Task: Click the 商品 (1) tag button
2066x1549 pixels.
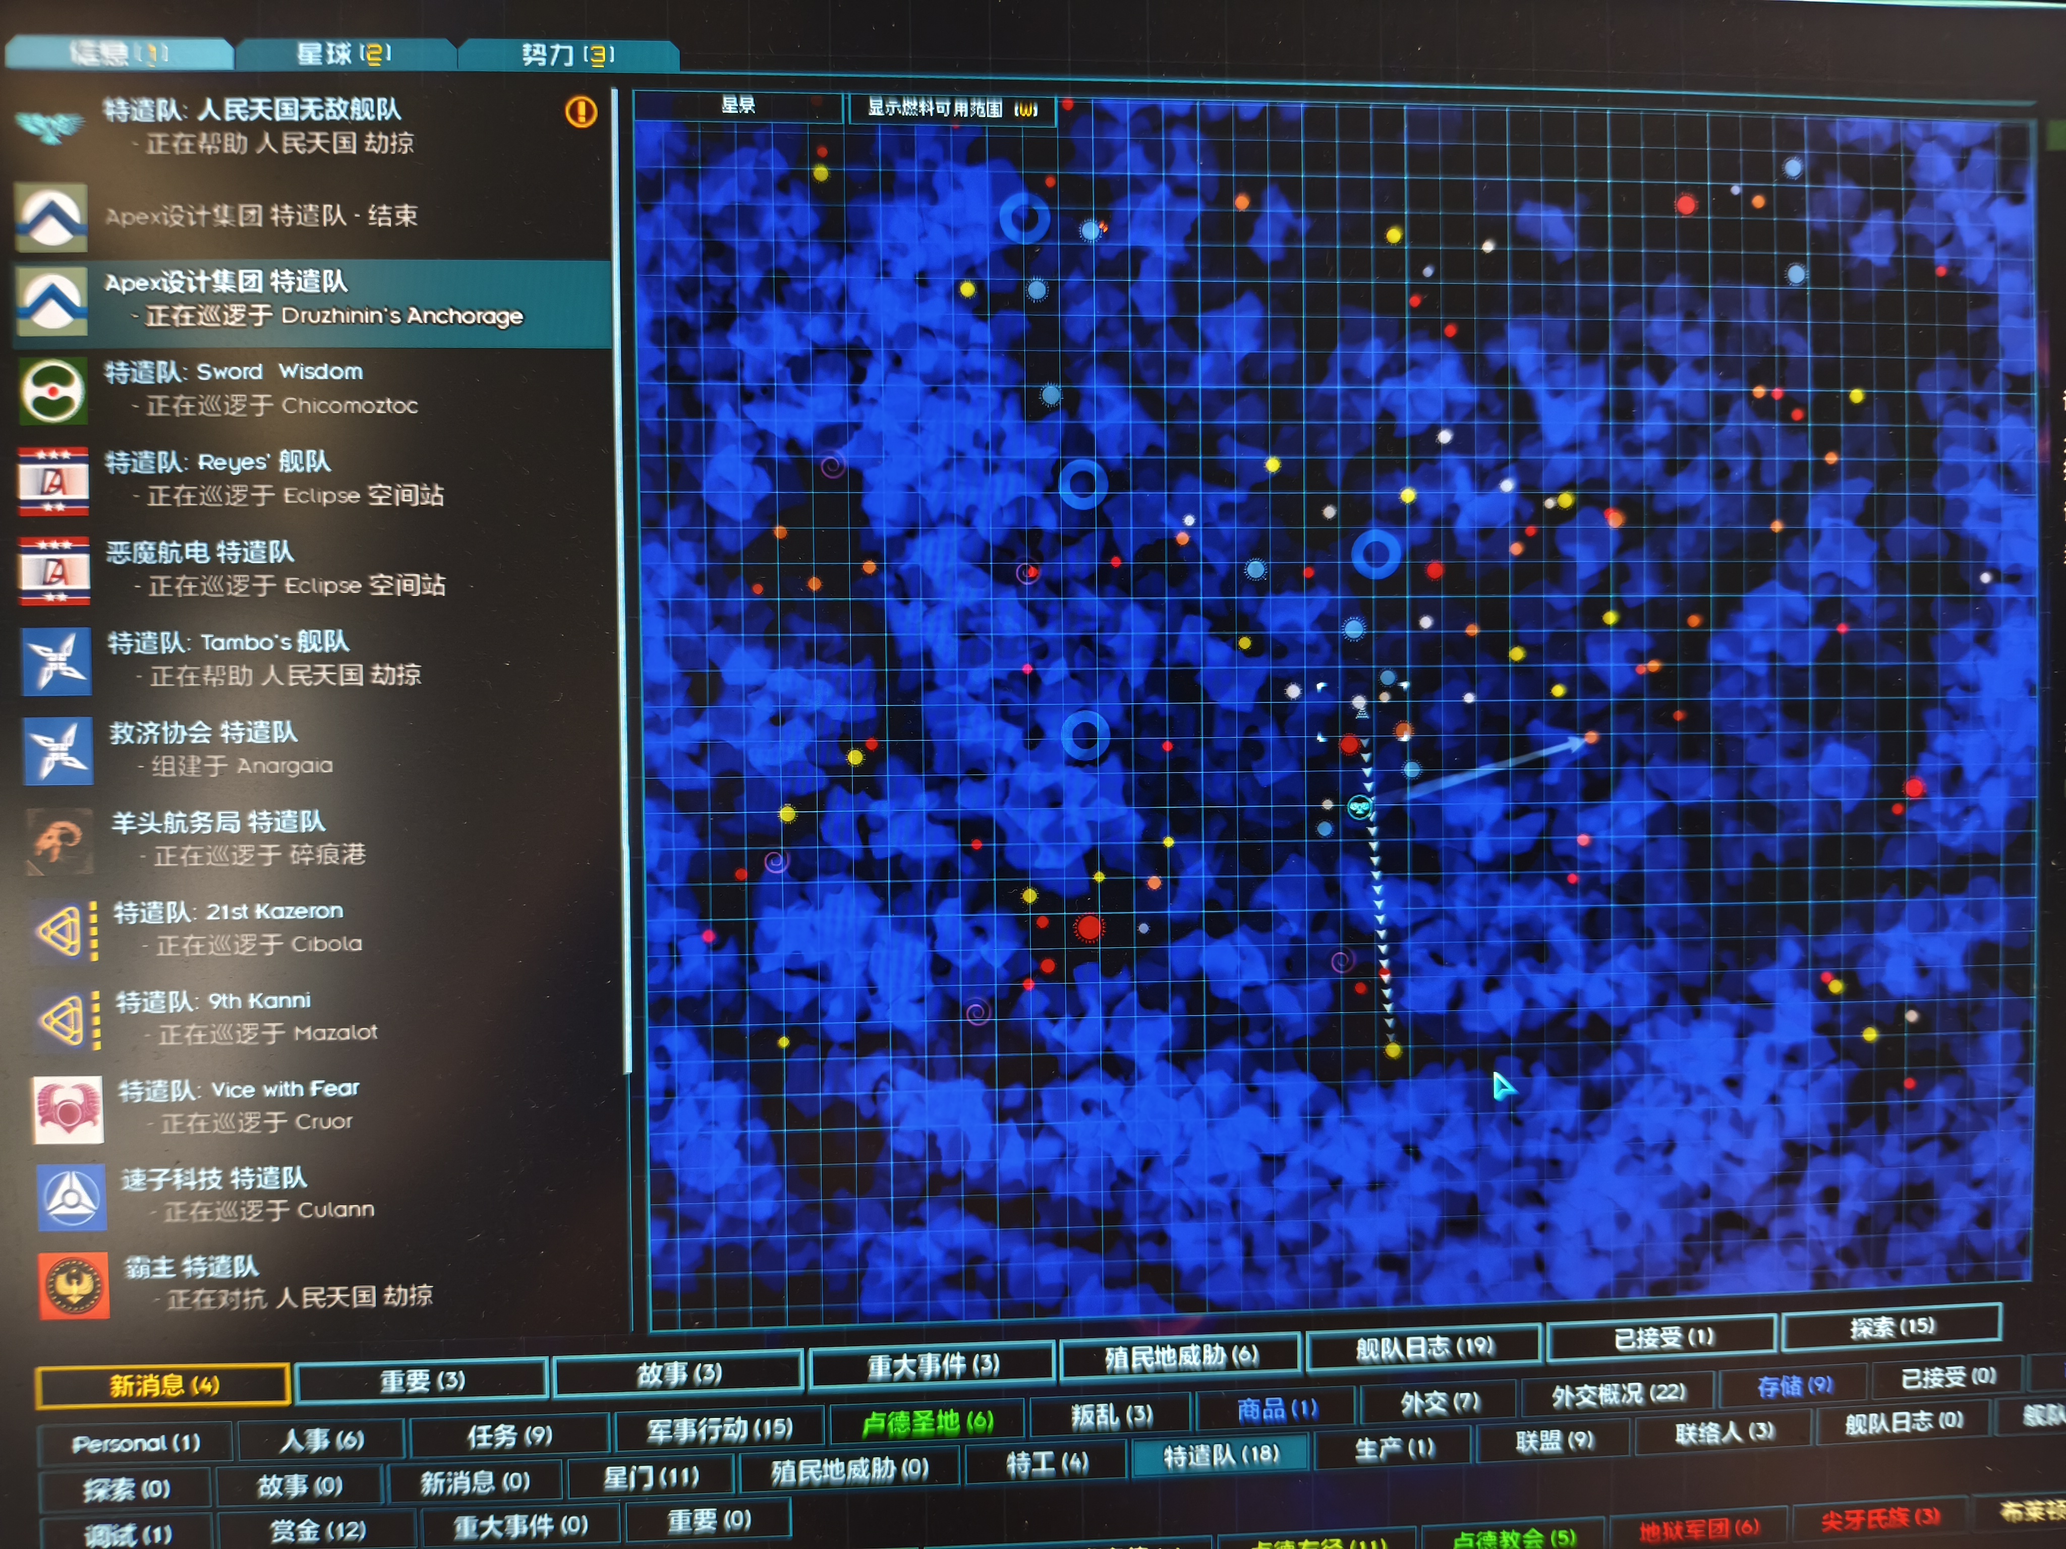Action: (x=1276, y=1410)
